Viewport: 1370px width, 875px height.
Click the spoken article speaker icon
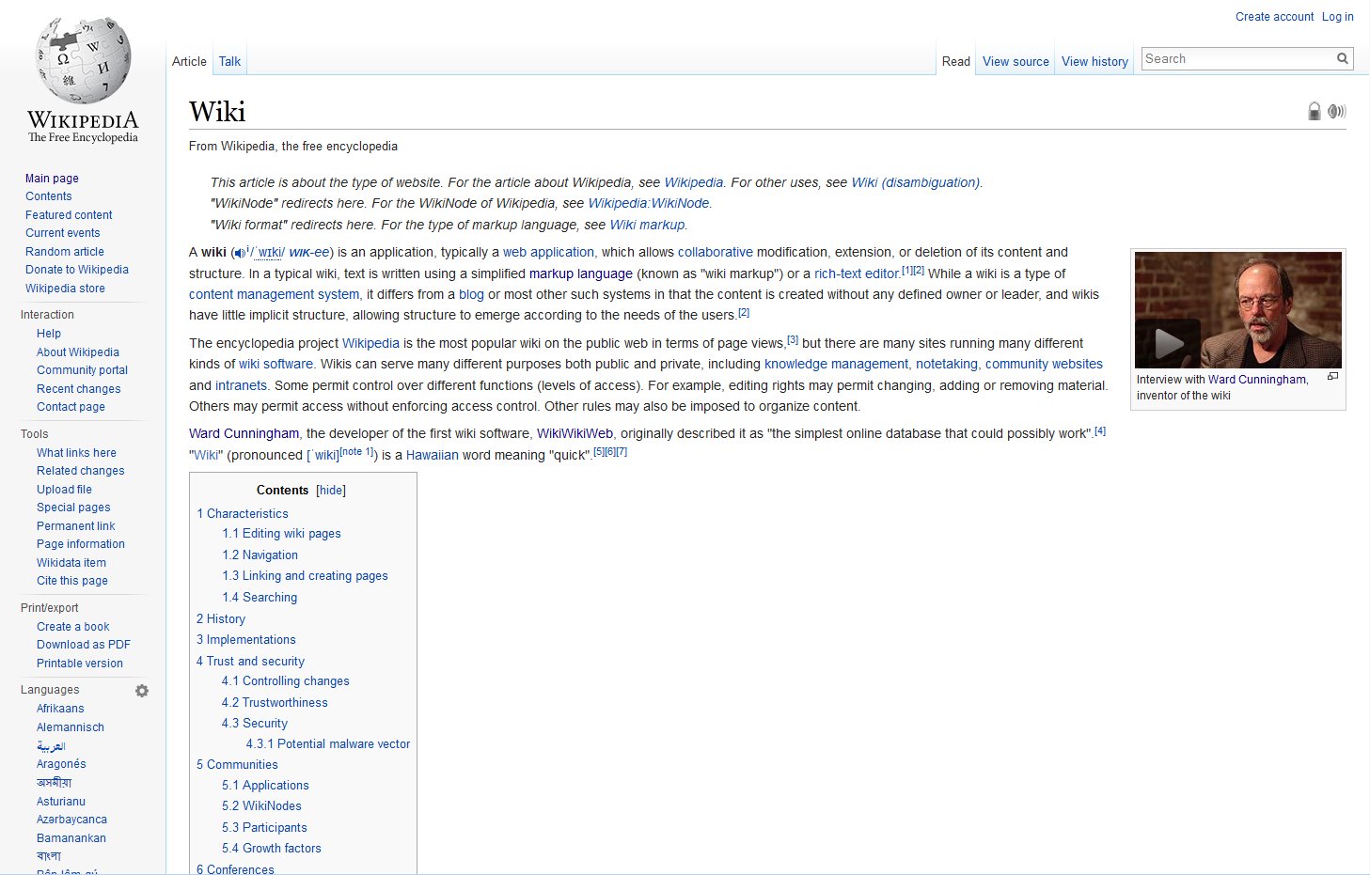pos(1336,111)
